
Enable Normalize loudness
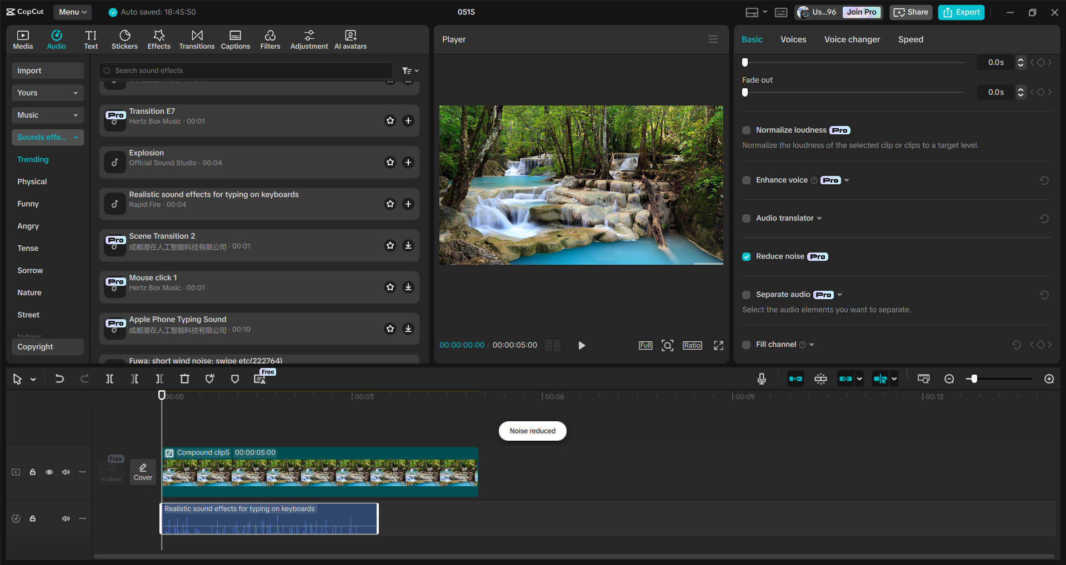[747, 130]
